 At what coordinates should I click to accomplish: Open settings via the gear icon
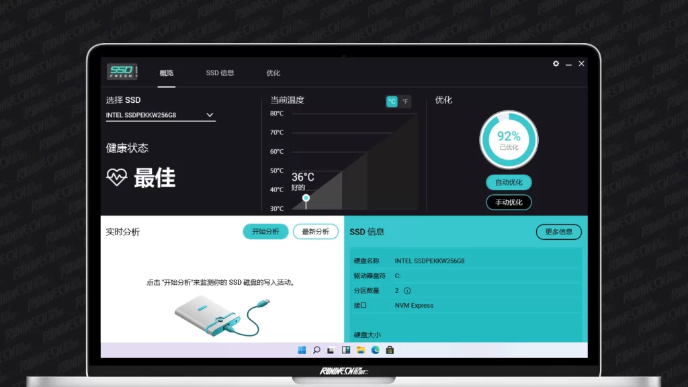click(x=556, y=64)
